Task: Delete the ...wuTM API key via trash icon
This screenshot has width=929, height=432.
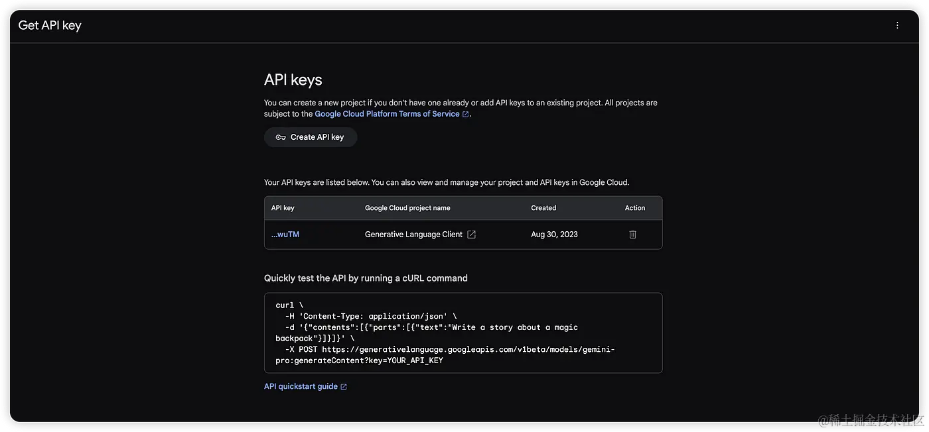Action: tap(632, 235)
